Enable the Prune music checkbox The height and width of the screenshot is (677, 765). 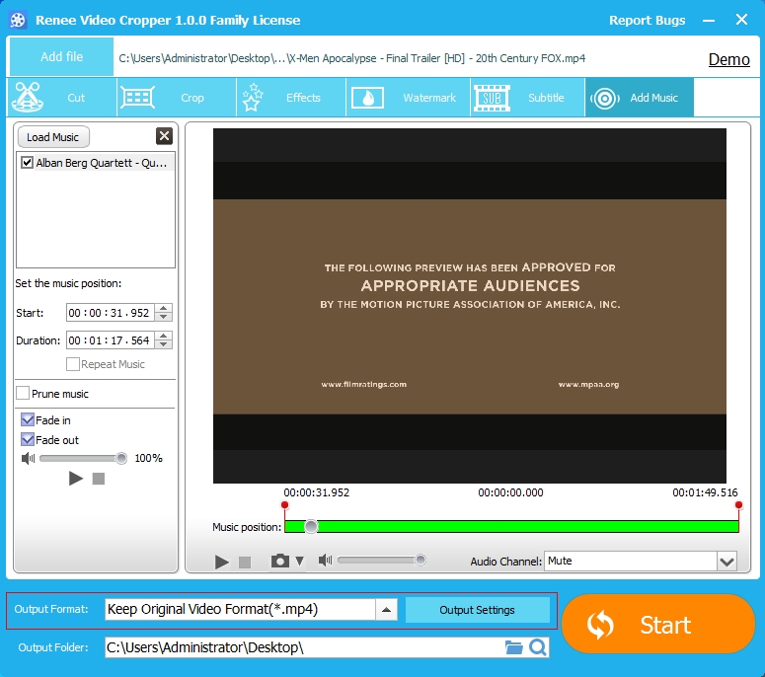coord(23,394)
